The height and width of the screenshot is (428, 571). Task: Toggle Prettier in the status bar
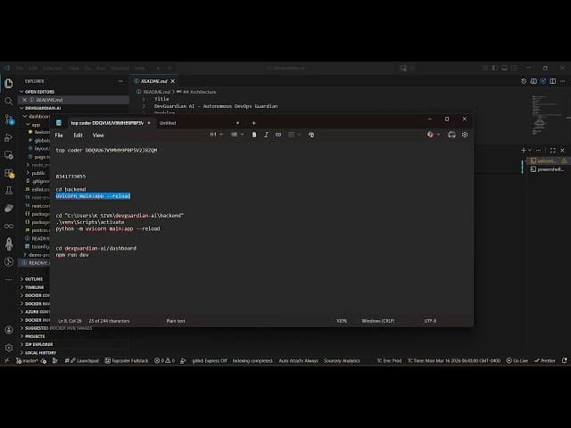[x=546, y=360]
